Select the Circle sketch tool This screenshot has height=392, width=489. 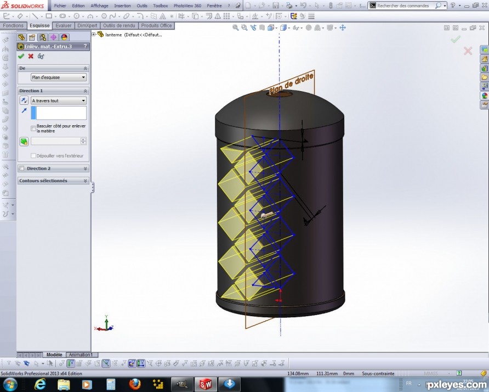[x=76, y=16]
